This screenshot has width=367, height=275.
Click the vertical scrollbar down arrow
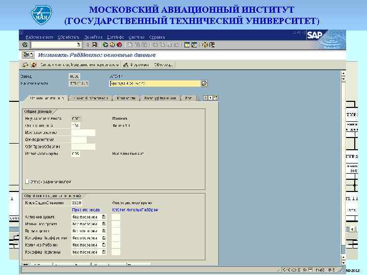pos(344,263)
